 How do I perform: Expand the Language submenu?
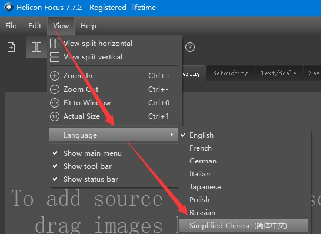point(113,135)
